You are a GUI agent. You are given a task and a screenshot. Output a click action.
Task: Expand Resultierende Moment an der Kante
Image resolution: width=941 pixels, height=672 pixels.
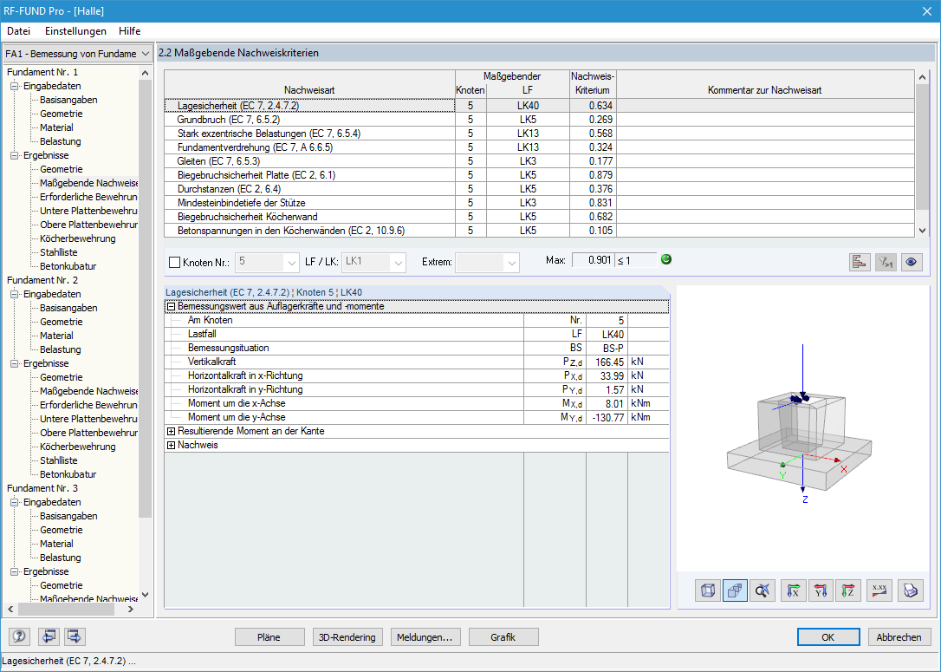point(171,431)
